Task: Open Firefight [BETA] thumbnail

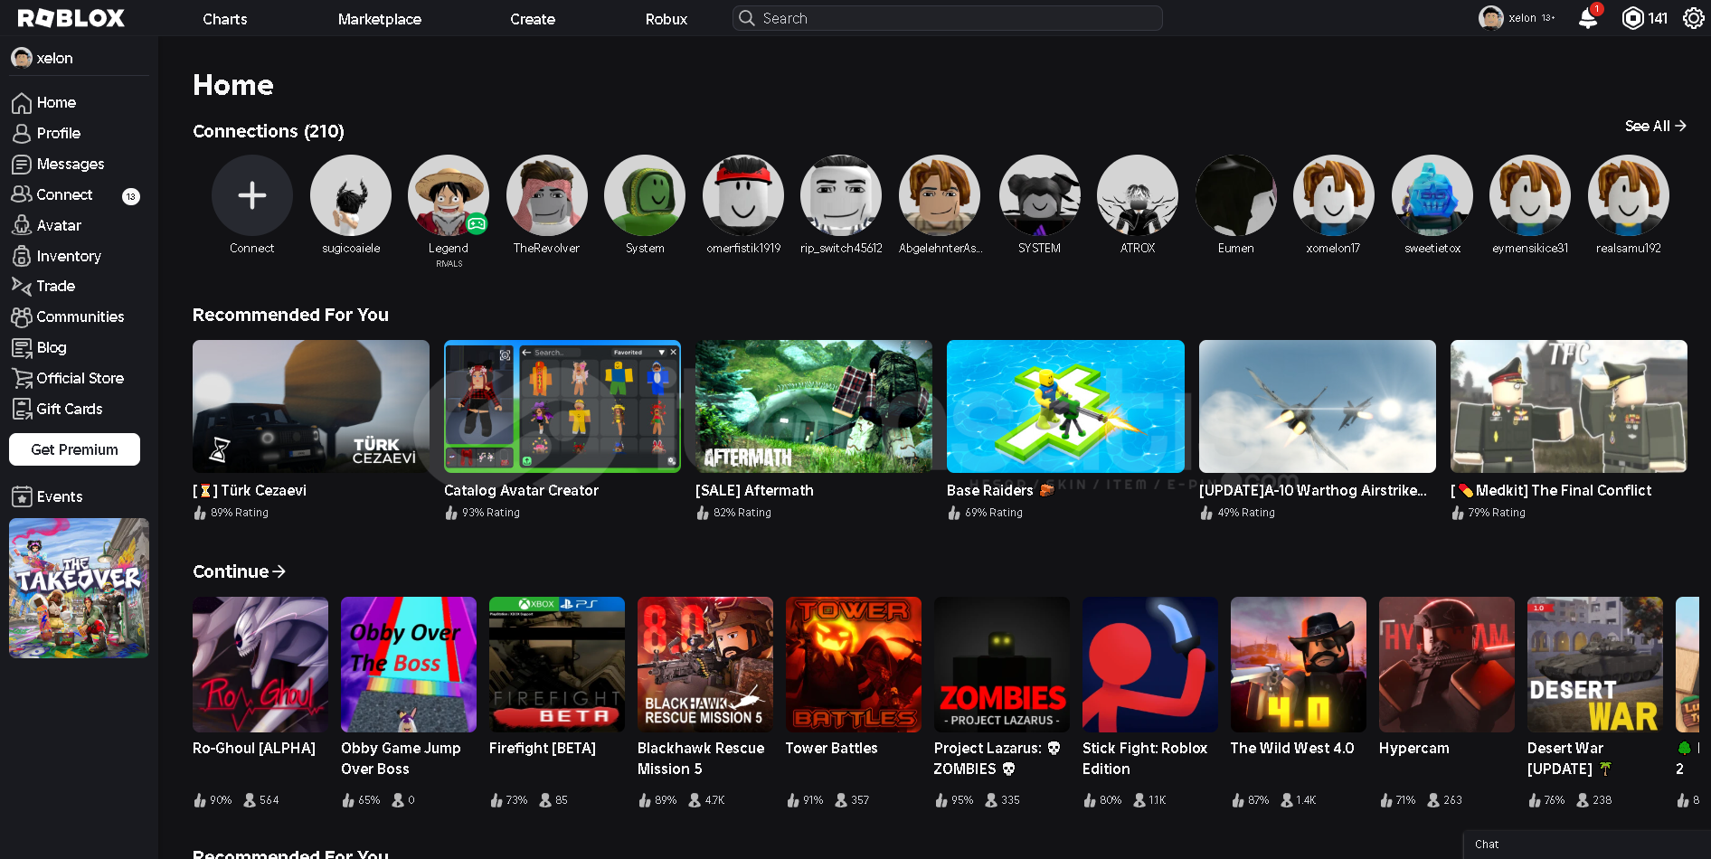Action: [557, 665]
